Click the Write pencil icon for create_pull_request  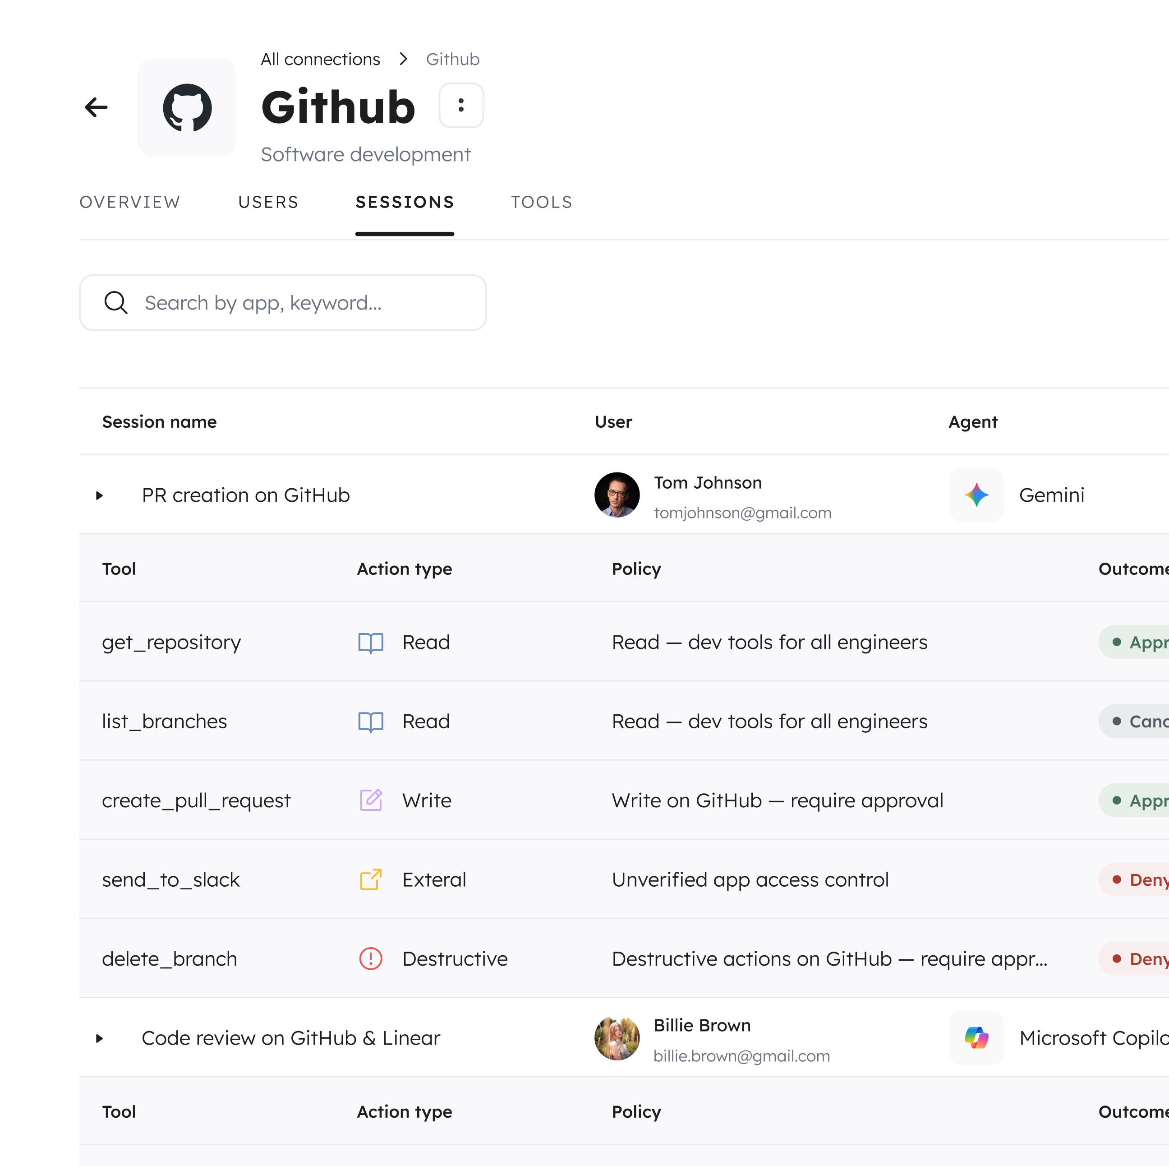[x=370, y=800]
